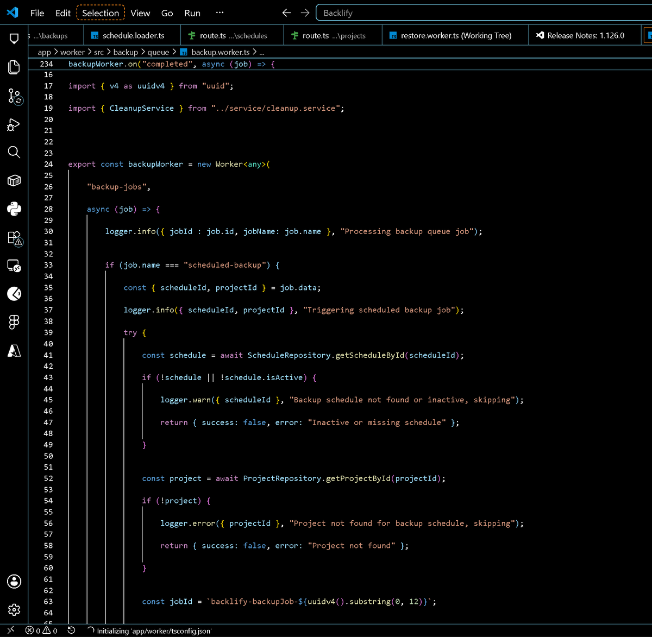Open the Selection menu
Screen dimensions: 652x637
(101, 13)
